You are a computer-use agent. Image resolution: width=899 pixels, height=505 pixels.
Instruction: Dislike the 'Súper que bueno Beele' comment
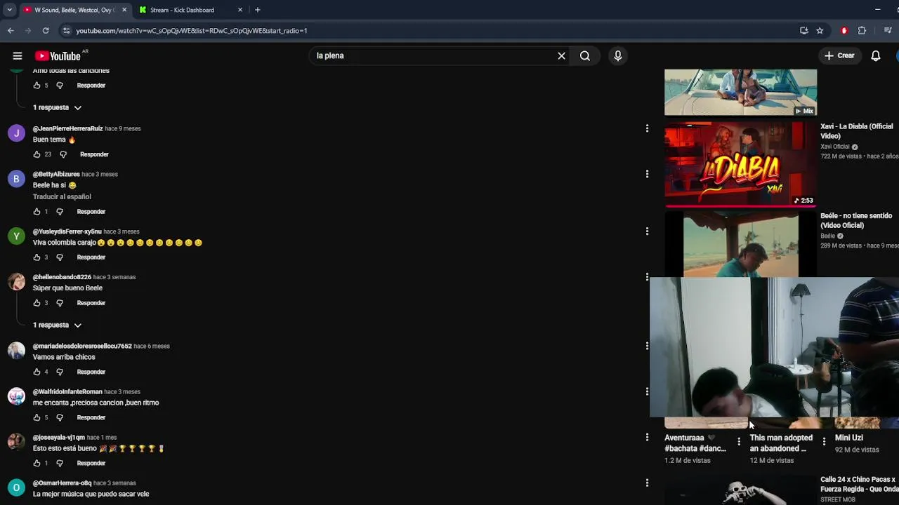tap(60, 303)
